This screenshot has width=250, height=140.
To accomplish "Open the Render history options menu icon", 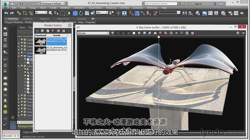I will pos(69,31).
